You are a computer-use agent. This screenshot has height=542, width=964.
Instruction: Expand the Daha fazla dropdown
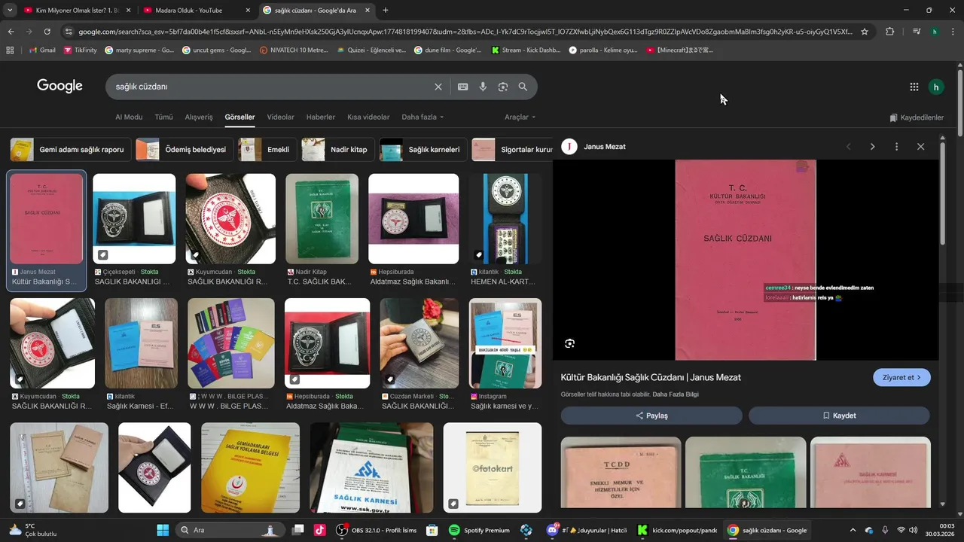coord(423,117)
